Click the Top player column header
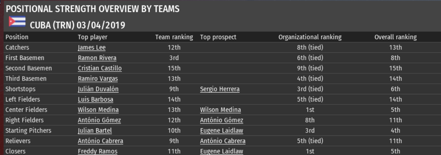The height and width of the screenshot is (155, 441). click(x=92, y=37)
